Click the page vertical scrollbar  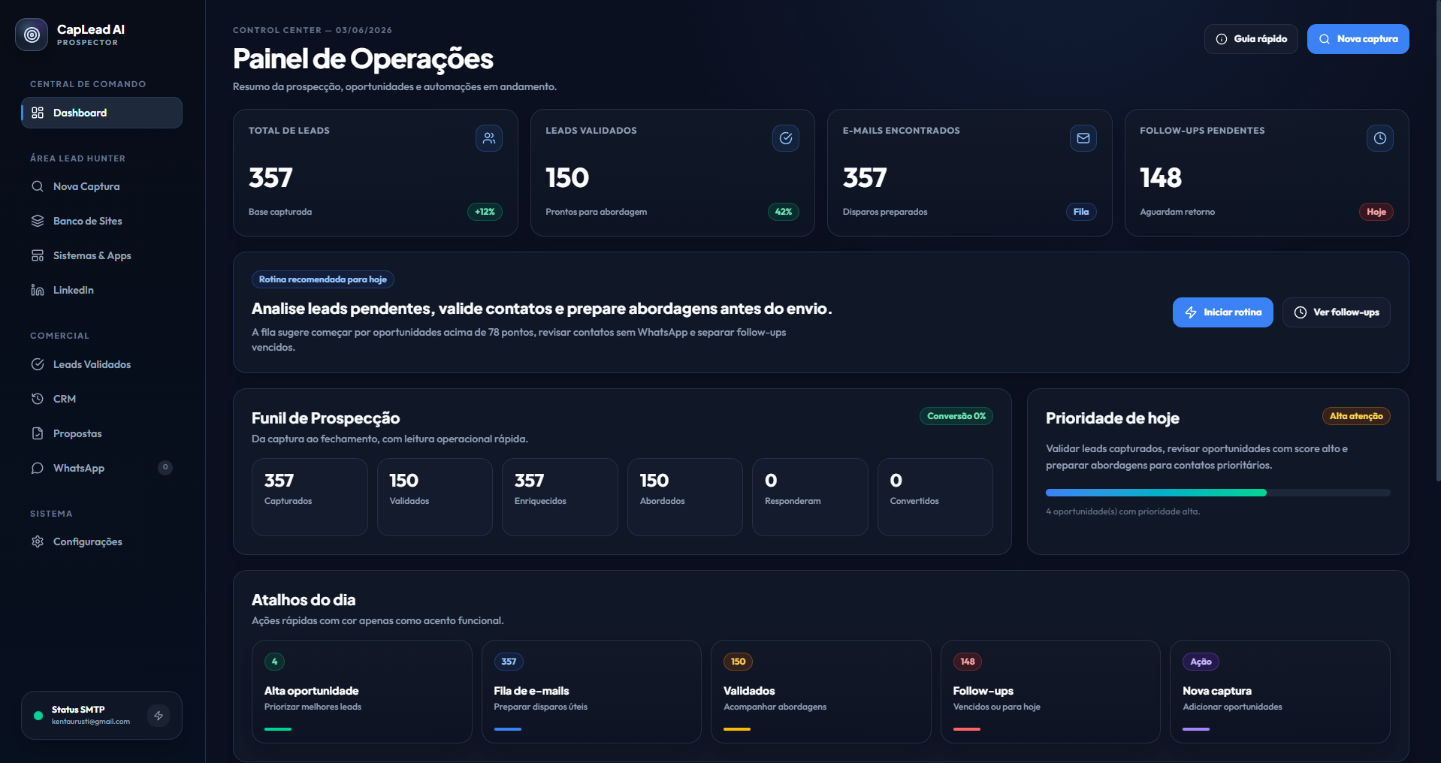pos(1437,240)
